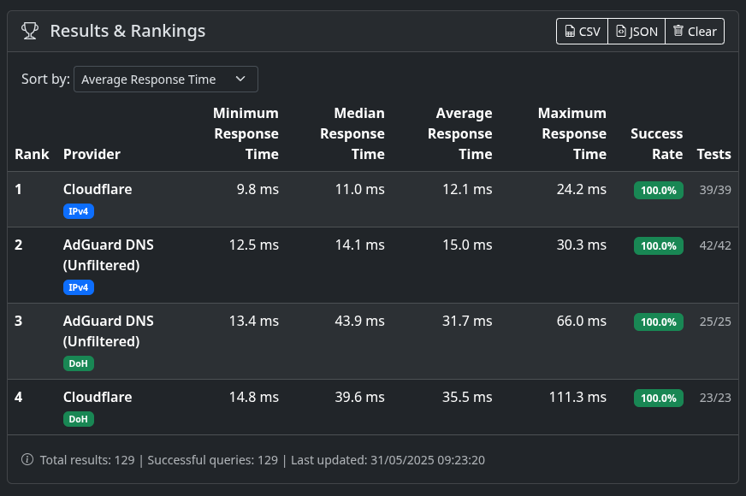Click the 66.0 ms maximum time cell
The height and width of the screenshot is (496, 746).
click(582, 321)
